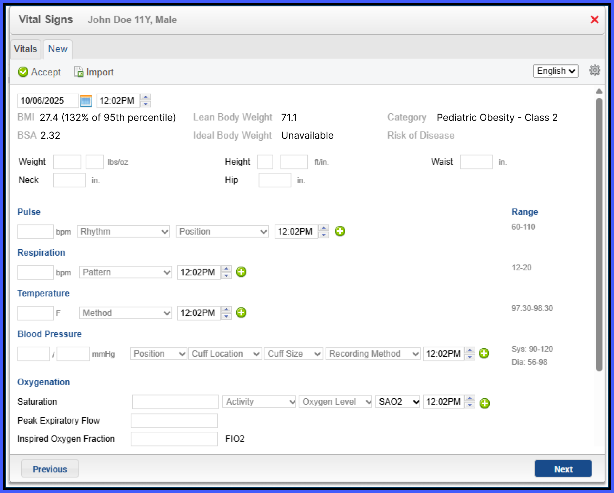Add another Respiration reading with plus icon

pos(241,272)
